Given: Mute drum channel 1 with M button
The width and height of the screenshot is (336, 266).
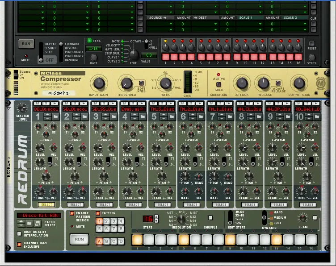Looking at the screenshot, I should click(x=38, y=104).
